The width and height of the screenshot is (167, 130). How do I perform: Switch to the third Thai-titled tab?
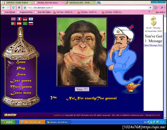click(x=80, y=3)
